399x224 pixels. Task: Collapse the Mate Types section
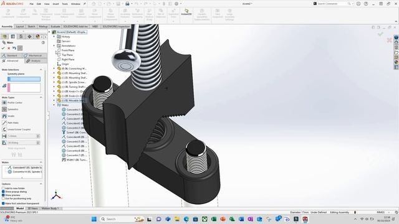[41, 98]
